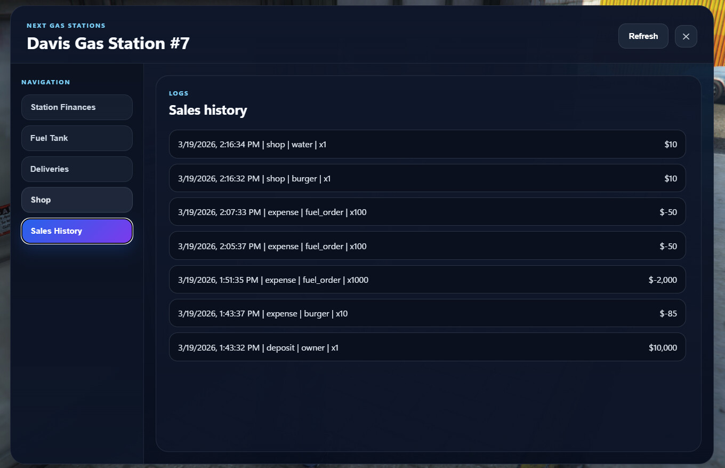
Task: Click the NAVIGATION sidebar label
Action: tap(46, 82)
